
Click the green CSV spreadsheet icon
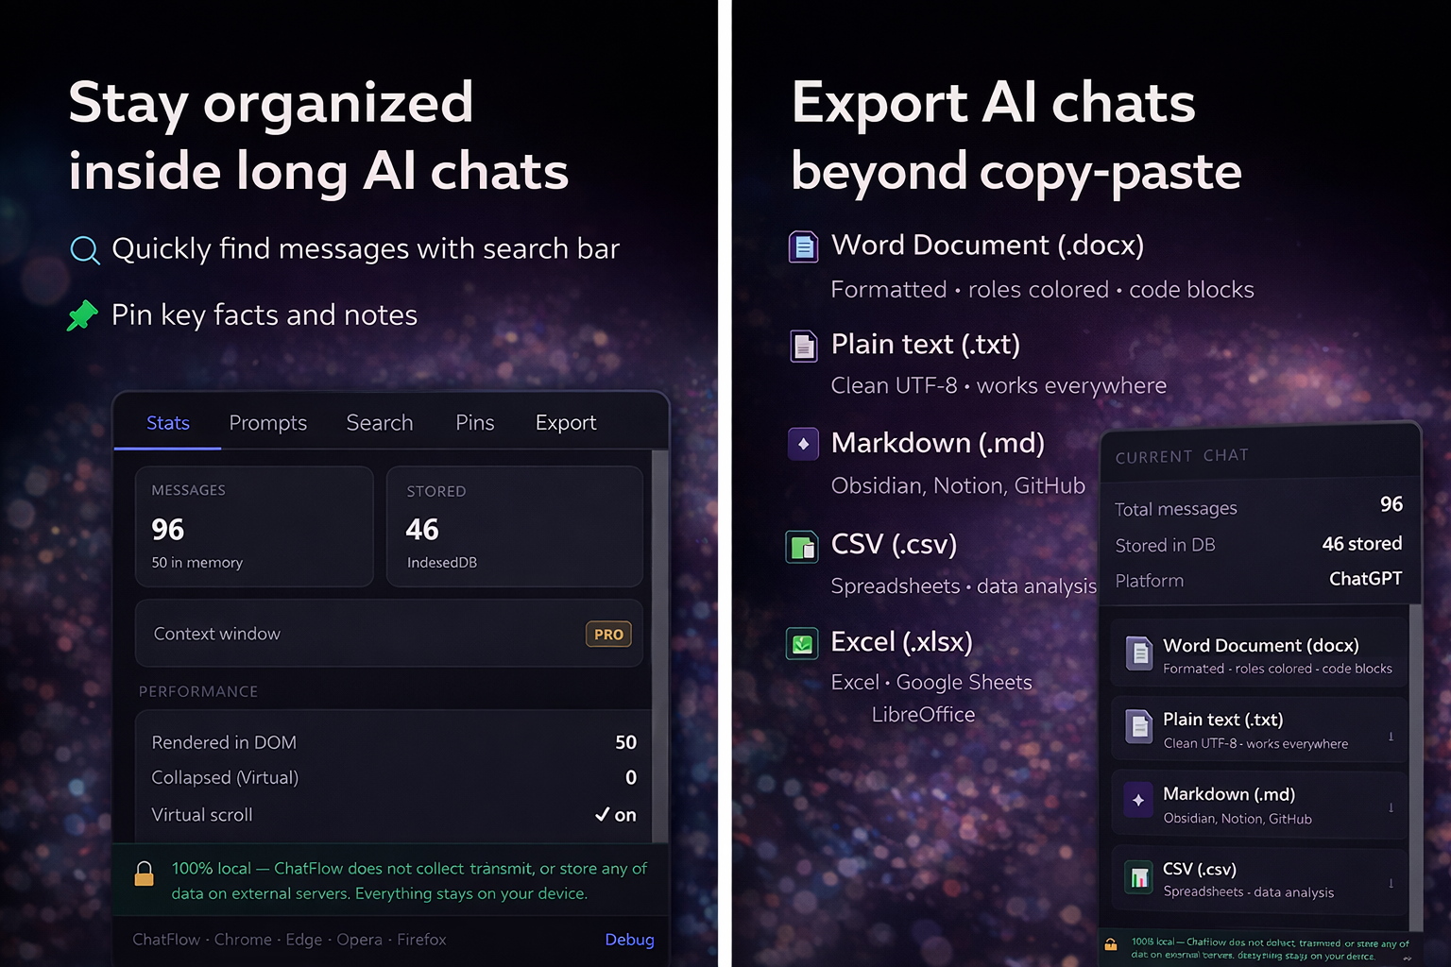point(802,546)
